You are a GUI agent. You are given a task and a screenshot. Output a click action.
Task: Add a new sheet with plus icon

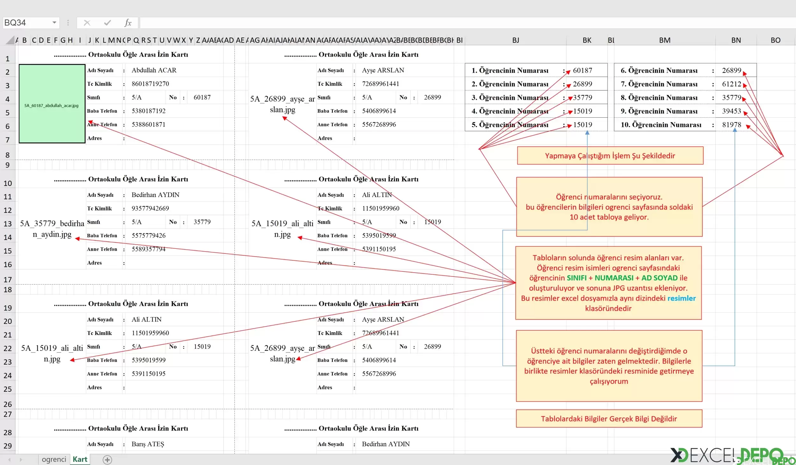[107, 460]
